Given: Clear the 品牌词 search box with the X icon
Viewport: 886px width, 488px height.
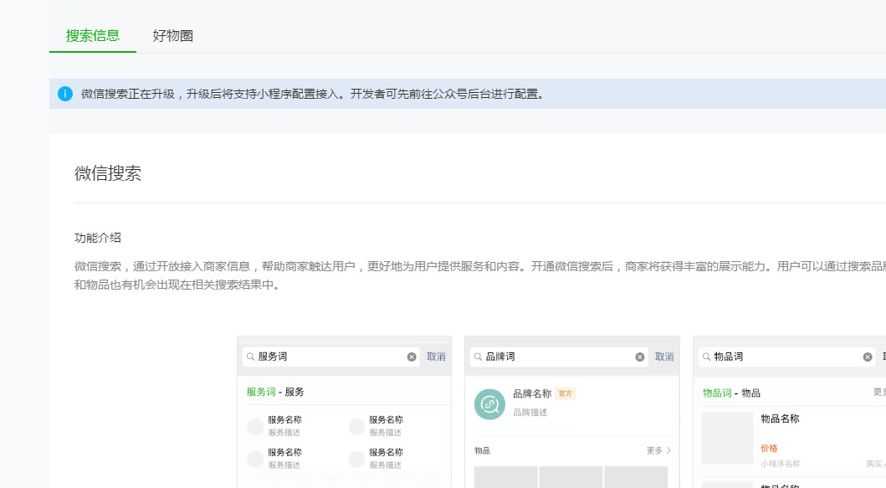Looking at the screenshot, I should [640, 357].
